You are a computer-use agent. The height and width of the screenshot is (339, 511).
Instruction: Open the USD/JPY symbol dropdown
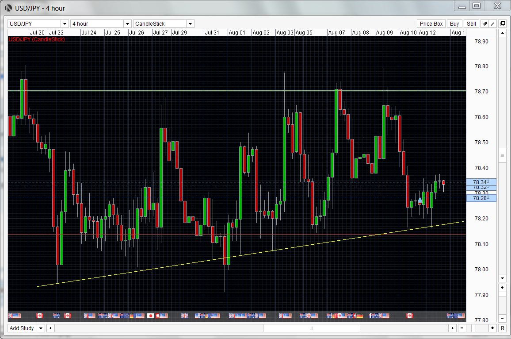[x=65, y=24]
